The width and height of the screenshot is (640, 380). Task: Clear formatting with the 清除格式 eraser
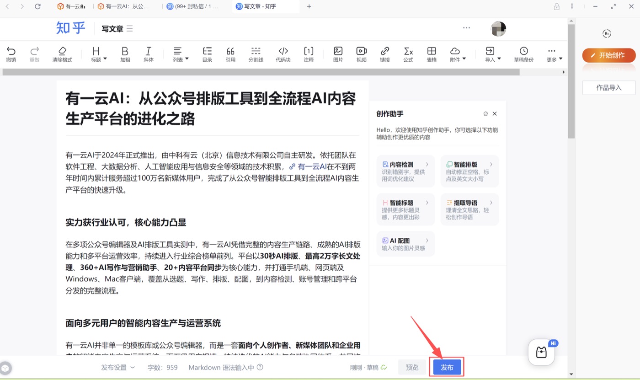click(x=62, y=54)
